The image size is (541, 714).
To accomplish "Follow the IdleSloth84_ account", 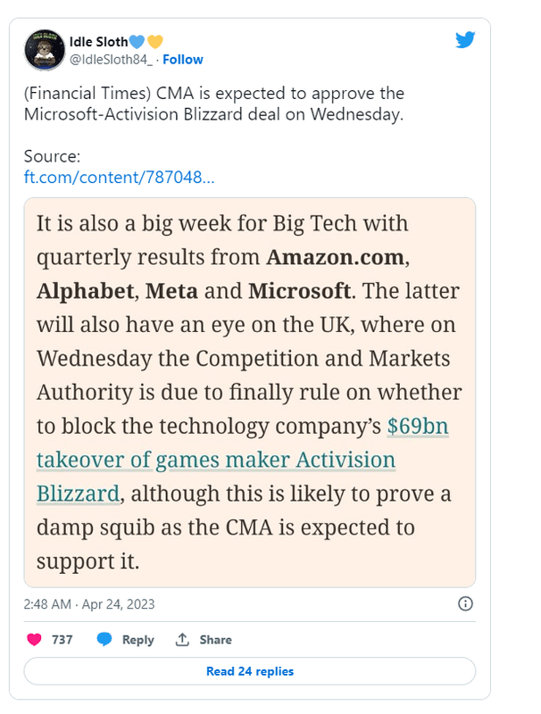I will click(x=182, y=60).
